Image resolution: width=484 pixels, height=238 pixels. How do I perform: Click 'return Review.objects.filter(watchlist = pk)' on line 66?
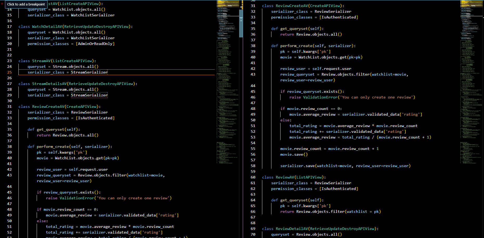pos(330,211)
